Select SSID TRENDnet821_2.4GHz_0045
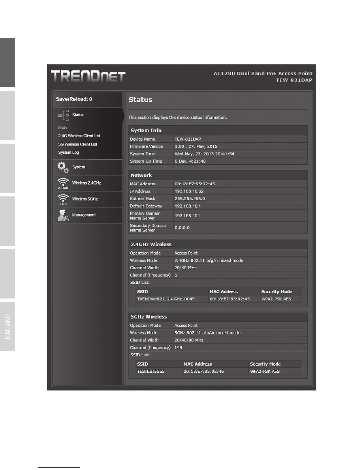 tap(166, 299)
